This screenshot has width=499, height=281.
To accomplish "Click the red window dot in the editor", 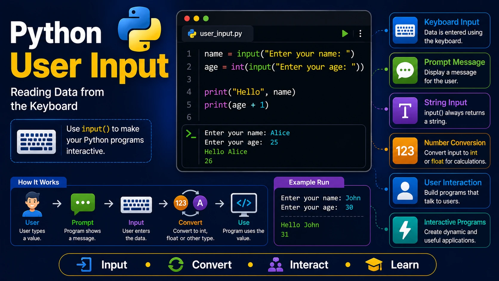I will pyautogui.click(x=187, y=19).
